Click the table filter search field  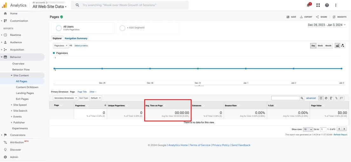[285, 98]
